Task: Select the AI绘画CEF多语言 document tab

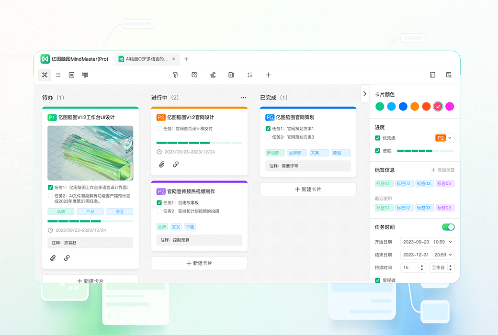Action: 146,59
